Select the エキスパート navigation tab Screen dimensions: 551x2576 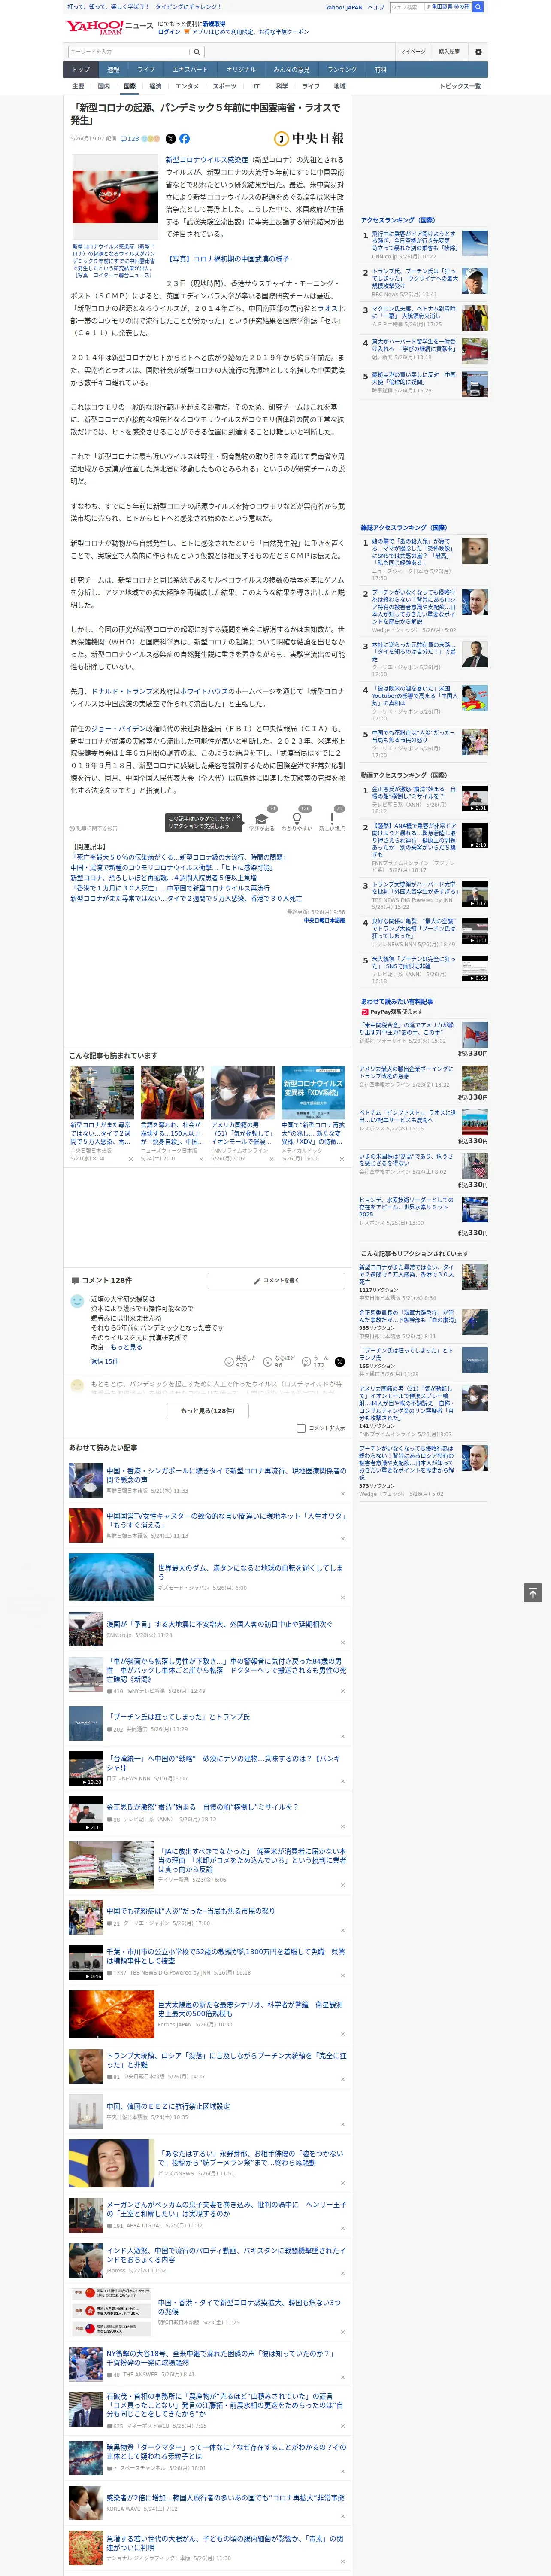tap(190, 69)
